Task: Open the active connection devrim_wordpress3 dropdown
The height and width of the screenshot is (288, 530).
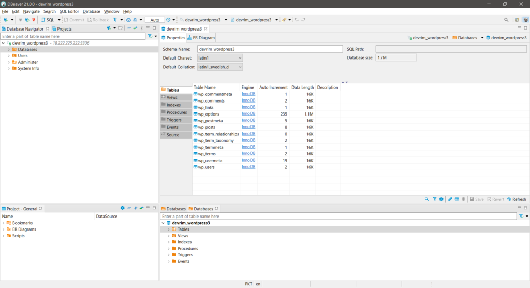Action: click(226, 20)
